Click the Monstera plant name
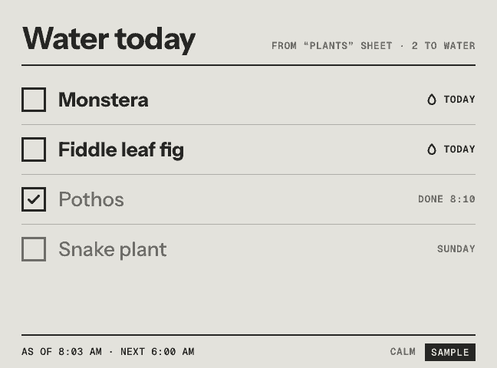Viewport: 497px width, 368px height. (x=104, y=100)
